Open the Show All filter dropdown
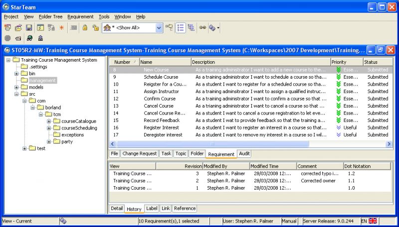 tap(159, 28)
